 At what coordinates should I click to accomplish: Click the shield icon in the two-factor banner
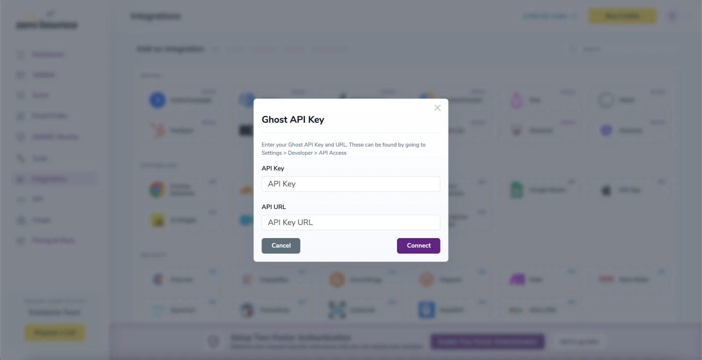(x=214, y=341)
